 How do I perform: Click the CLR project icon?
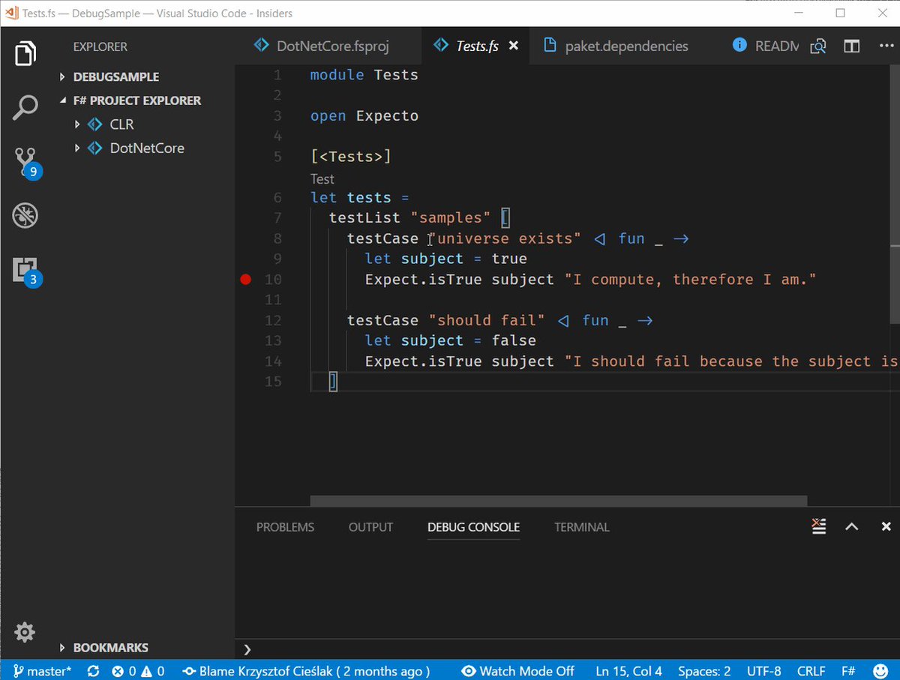tap(95, 124)
